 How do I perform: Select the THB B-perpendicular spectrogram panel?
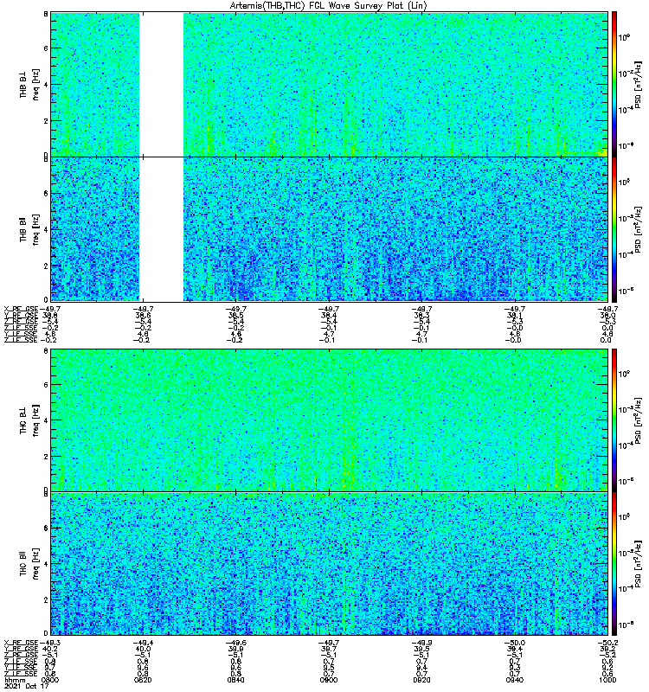(329, 84)
